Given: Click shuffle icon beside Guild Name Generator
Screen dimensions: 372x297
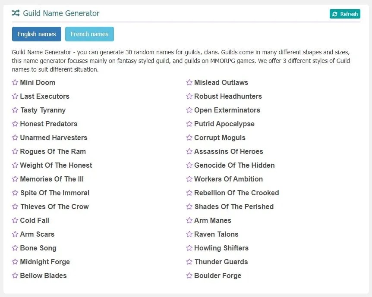Looking at the screenshot, I should click(16, 13).
